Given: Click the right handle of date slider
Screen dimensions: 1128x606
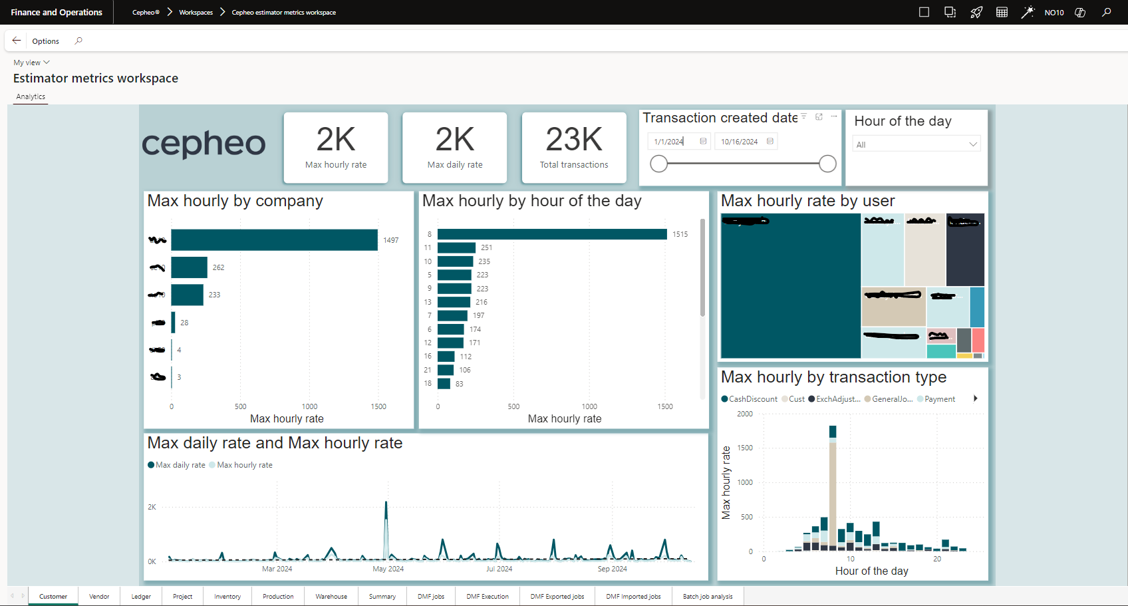Looking at the screenshot, I should pyautogui.click(x=827, y=164).
